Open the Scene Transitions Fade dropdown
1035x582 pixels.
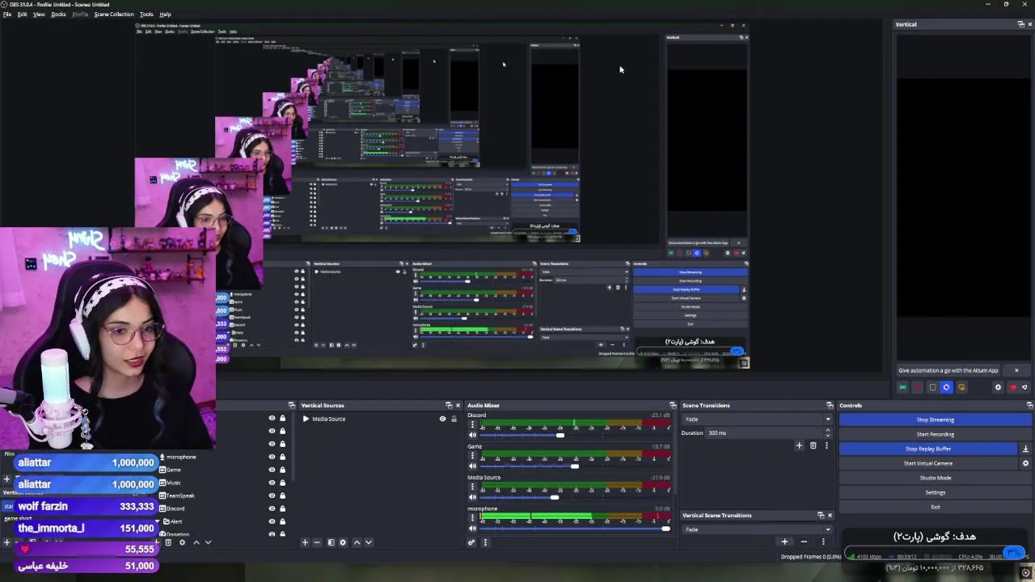[x=757, y=419]
